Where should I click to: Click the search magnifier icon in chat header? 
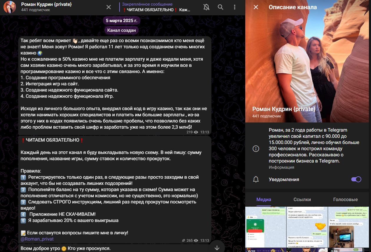pos(220,7)
